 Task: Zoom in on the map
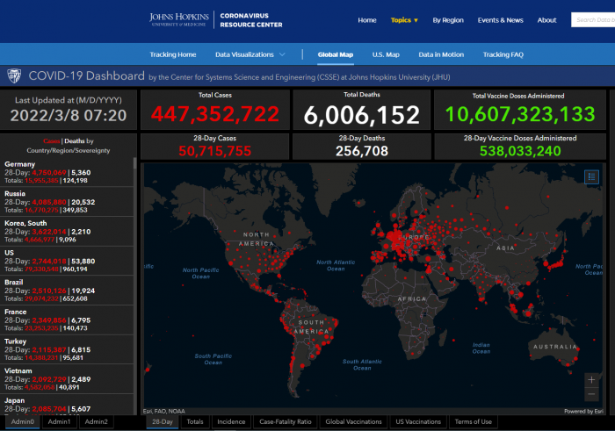[x=591, y=380]
